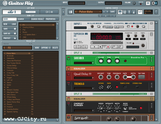Viewport: 161px width, 124px height.
Task: Click the Tapedeck open file icon
Action: click(x=81, y=47)
